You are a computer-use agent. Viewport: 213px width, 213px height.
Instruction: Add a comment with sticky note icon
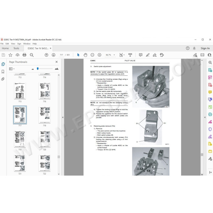tap(141, 55)
